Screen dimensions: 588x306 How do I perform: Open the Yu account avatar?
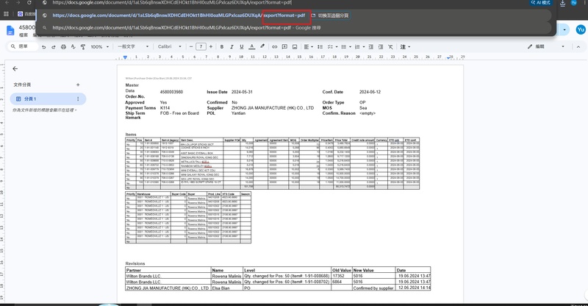pyautogui.click(x=581, y=29)
